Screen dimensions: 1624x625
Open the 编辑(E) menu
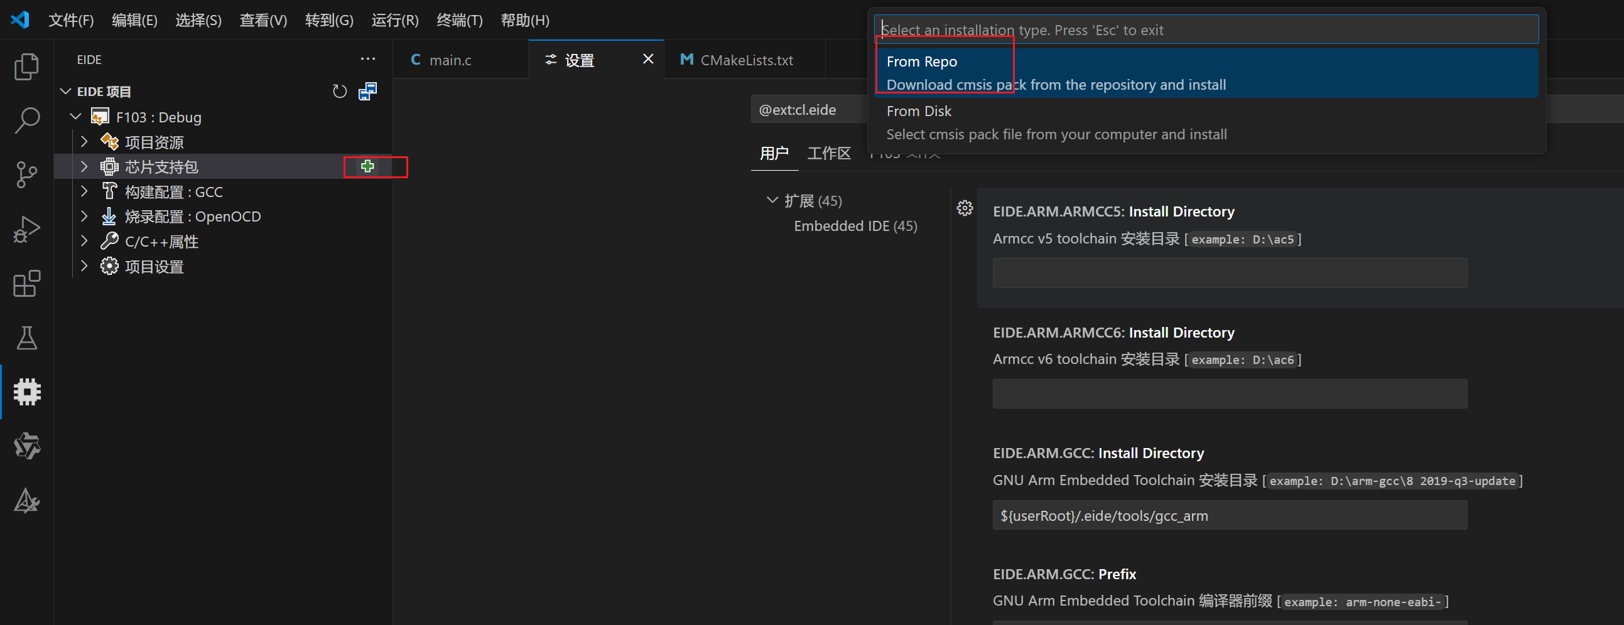pos(134,20)
